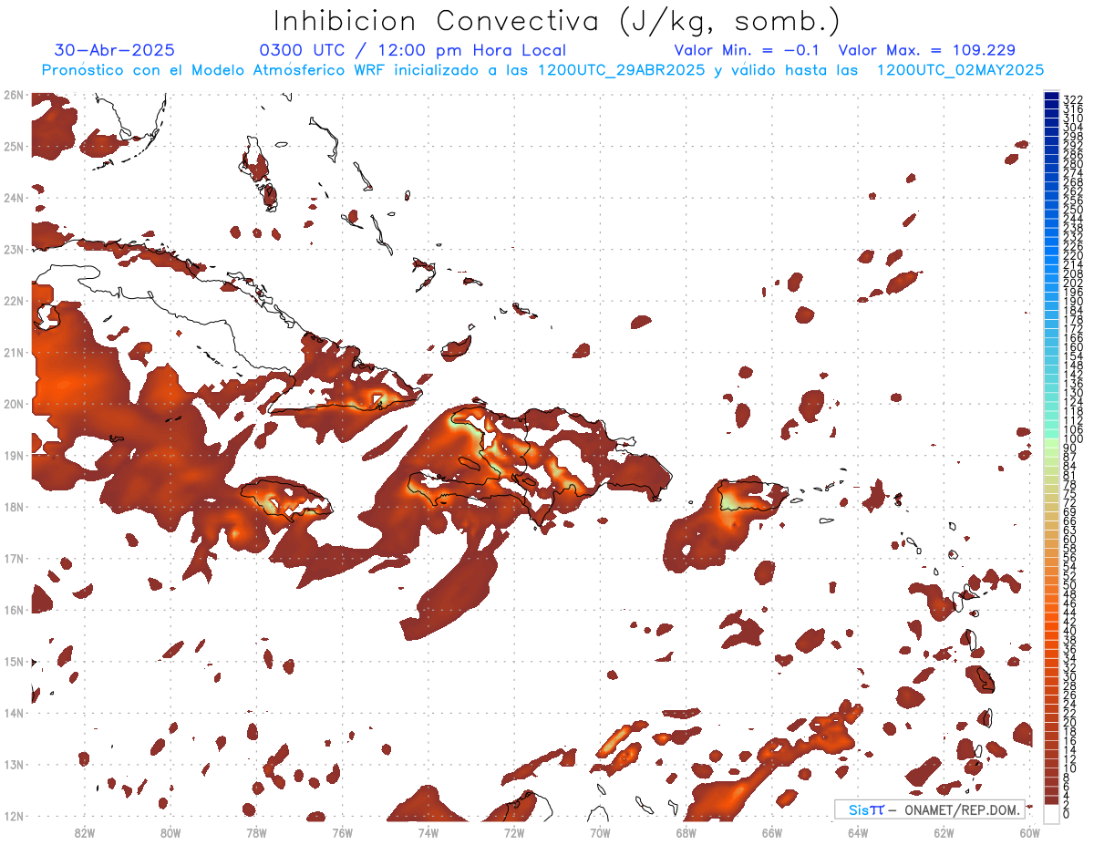The image size is (1094, 845).
Task: Click the 76W longitude label
Action: click(342, 832)
